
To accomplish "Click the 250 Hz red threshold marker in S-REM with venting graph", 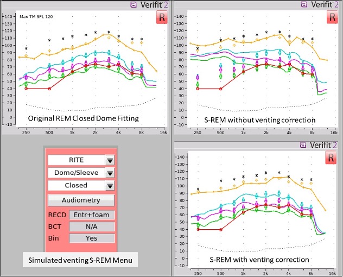I will [x=198, y=230].
